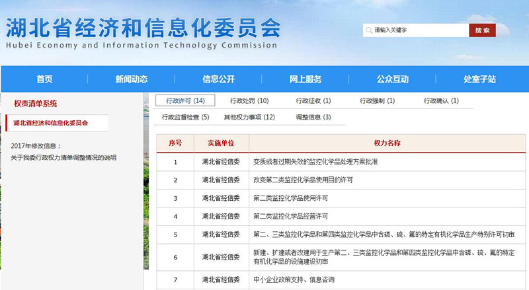View the 其他权力事项 (12) tab
This screenshot has width=529, height=290.
[x=249, y=117]
